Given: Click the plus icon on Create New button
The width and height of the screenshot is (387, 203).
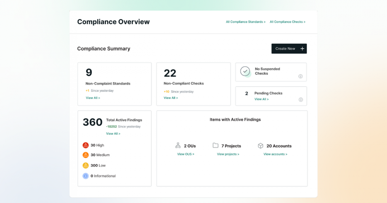Looking at the screenshot, I should tap(302, 48).
